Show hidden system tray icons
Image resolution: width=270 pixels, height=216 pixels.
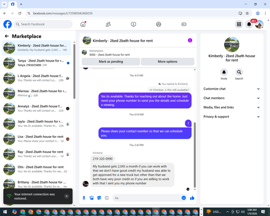[x=227, y=212]
